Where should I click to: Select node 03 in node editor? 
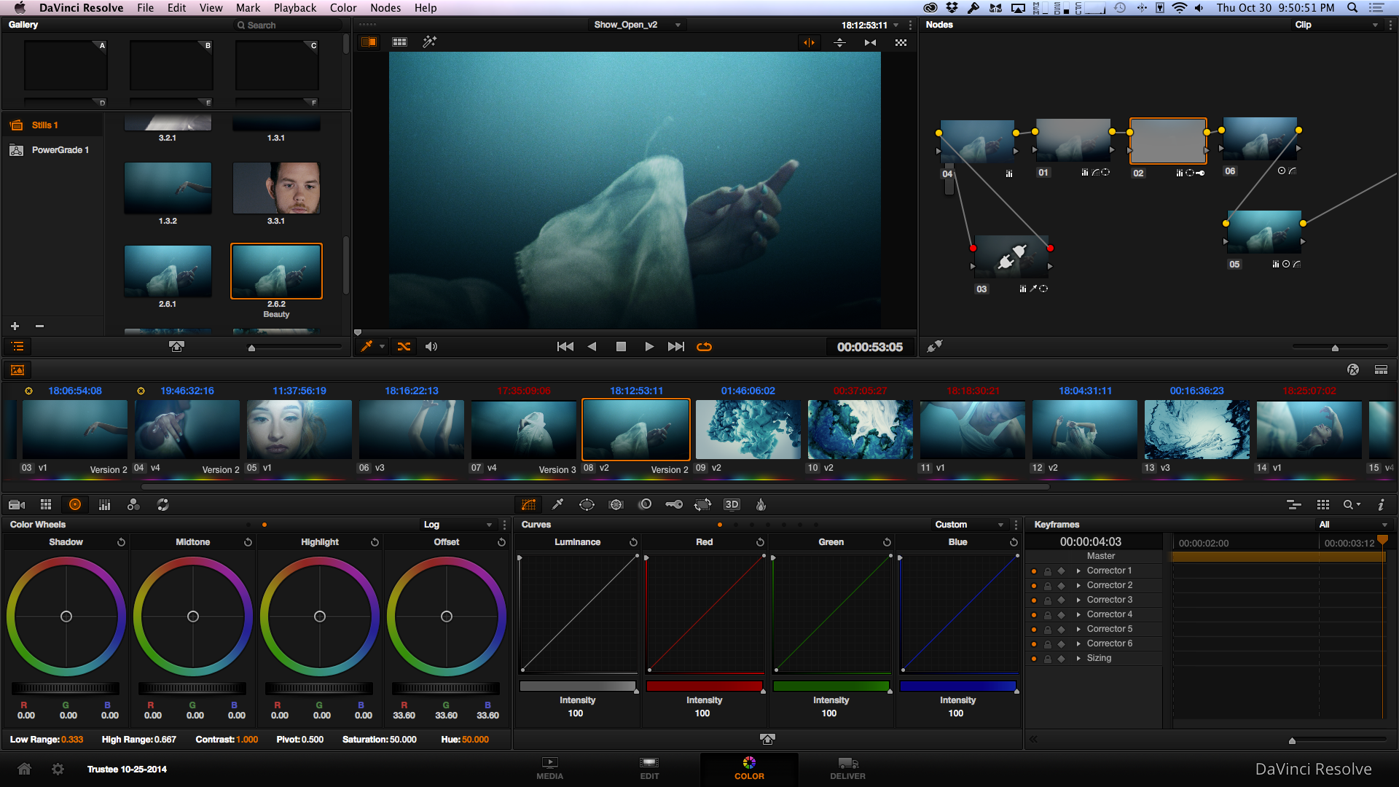point(1011,255)
